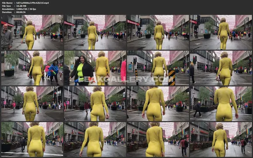Select third thumbnail in the top row

coord(158,32)
